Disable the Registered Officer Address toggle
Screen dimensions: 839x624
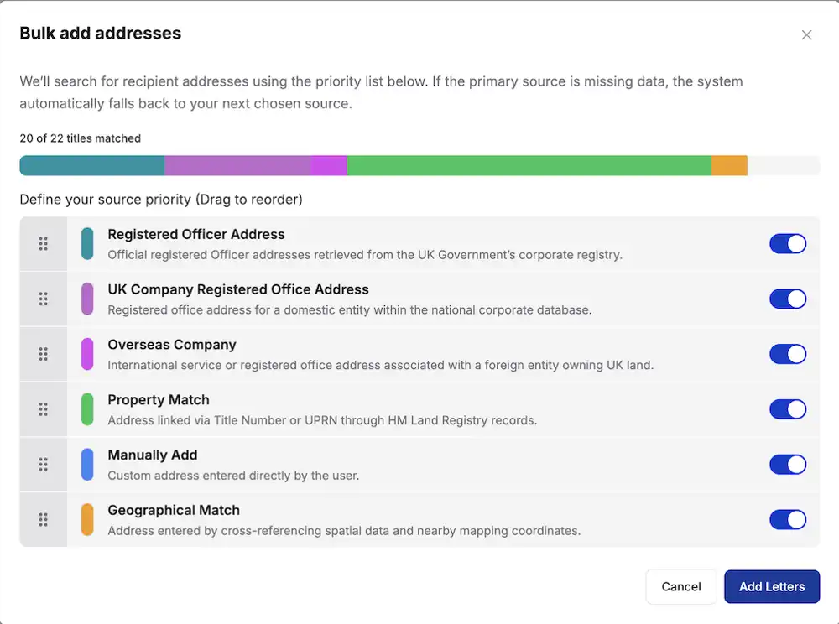(x=788, y=244)
